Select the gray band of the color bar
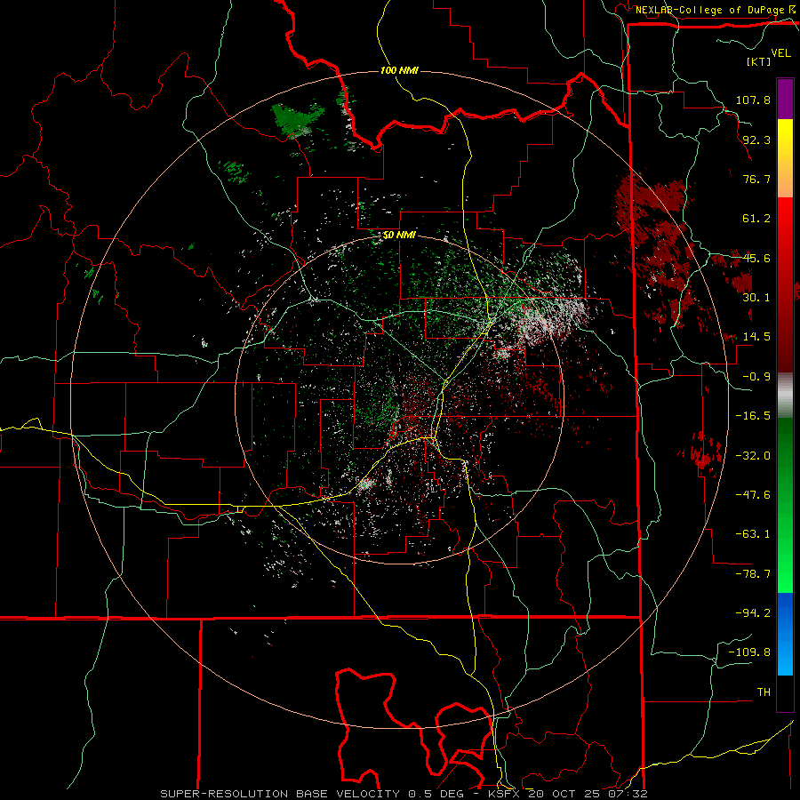 coord(785,395)
